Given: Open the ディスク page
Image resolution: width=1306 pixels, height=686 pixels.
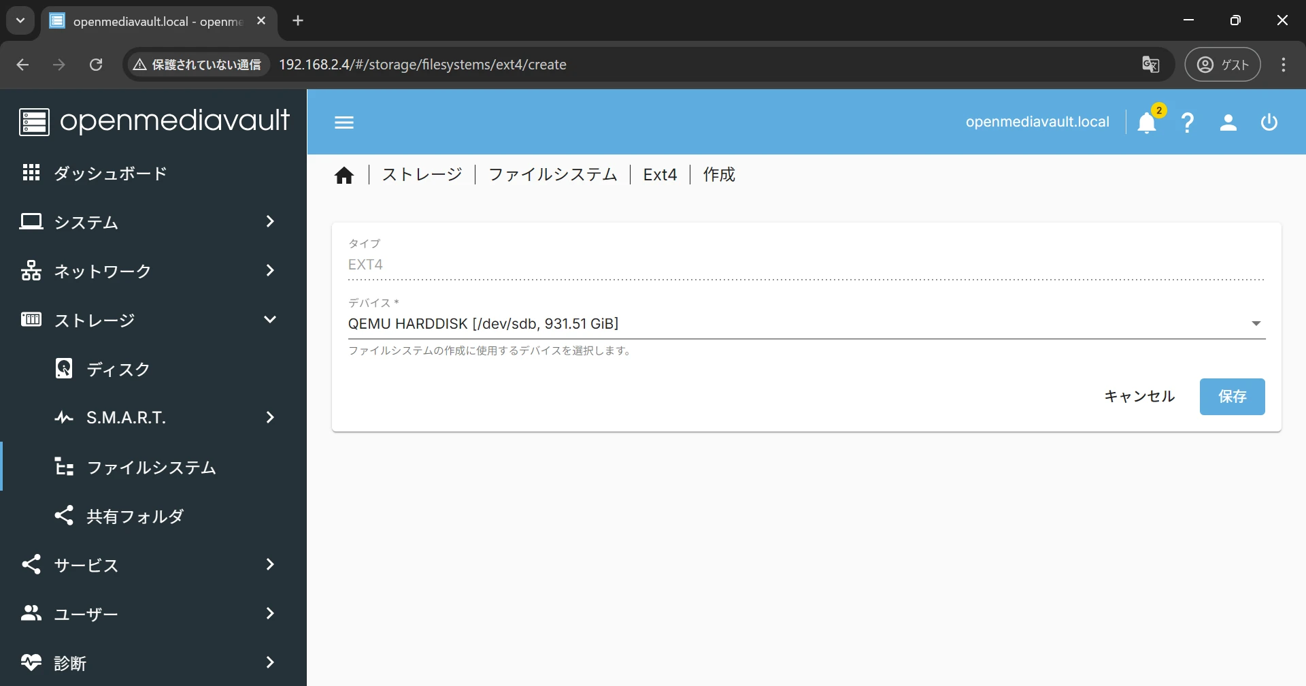Looking at the screenshot, I should (153, 369).
